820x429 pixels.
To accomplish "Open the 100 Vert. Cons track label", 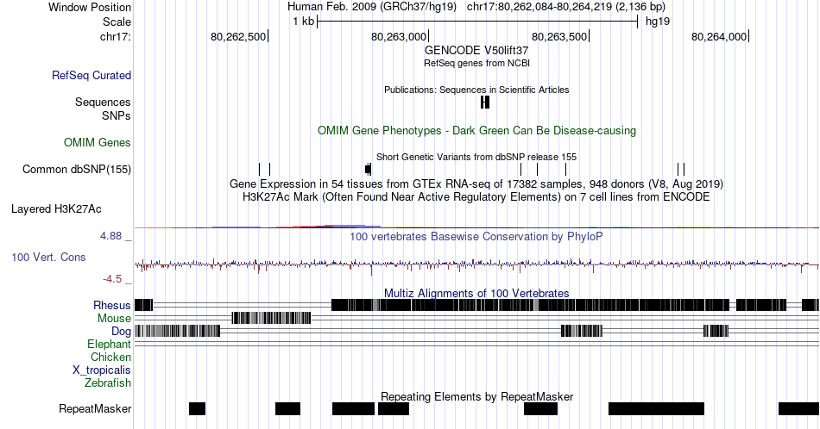I will pyautogui.click(x=48, y=257).
